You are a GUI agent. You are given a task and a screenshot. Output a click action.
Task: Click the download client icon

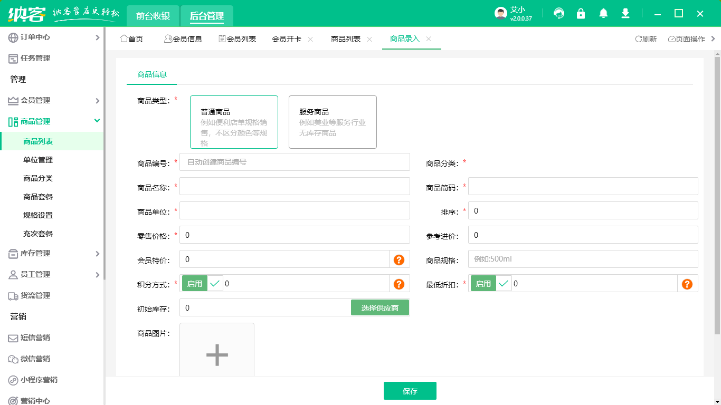click(625, 14)
